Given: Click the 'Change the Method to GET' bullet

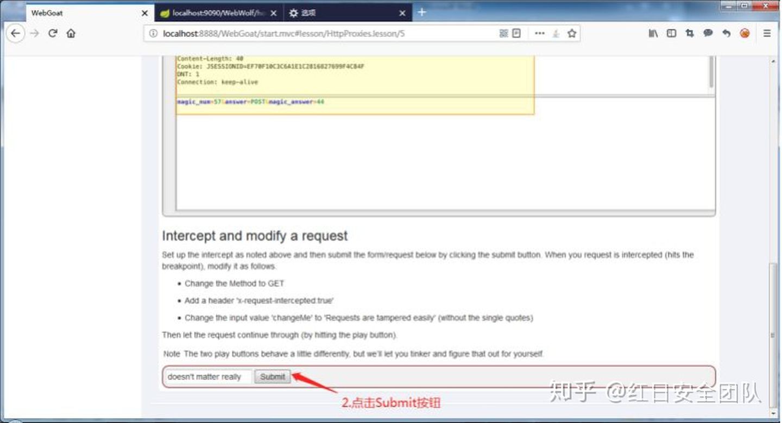Looking at the screenshot, I should pyautogui.click(x=234, y=283).
